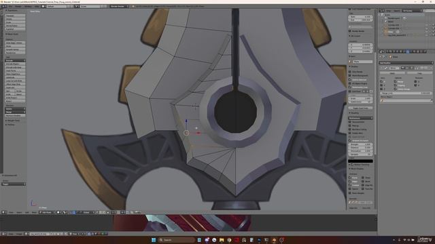The height and width of the screenshot is (244, 435).
Task: Open the Render menu in top bar
Action: pyautogui.click(x=18, y=6)
